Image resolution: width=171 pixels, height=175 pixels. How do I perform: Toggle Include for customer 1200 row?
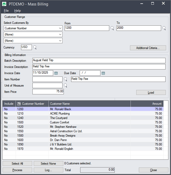point(6,109)
